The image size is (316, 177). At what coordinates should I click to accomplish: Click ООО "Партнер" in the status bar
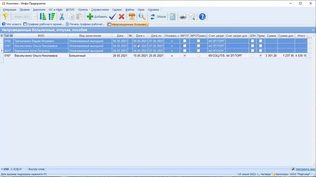click(x=300, y=174)
